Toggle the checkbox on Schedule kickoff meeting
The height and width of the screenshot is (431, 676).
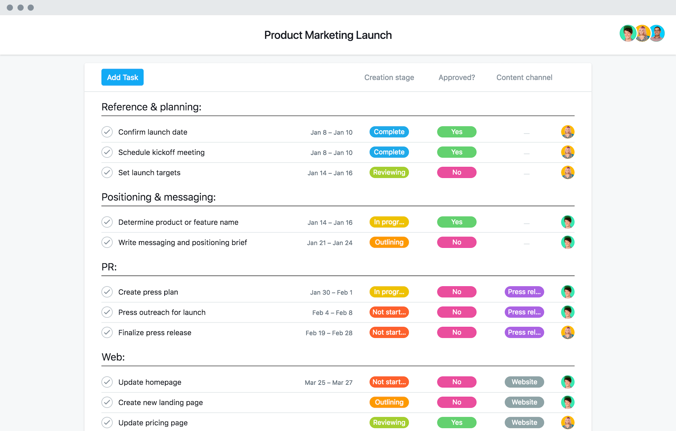click(107, 152)
